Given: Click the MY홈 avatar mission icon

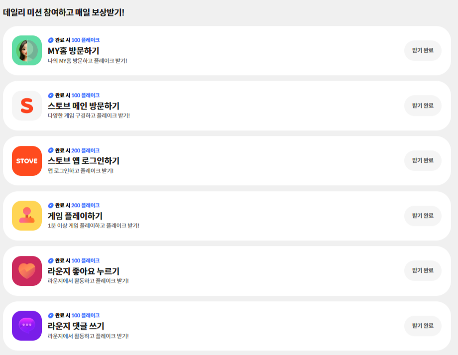Looking at the screenshot, I should click(x=27, y=50).
